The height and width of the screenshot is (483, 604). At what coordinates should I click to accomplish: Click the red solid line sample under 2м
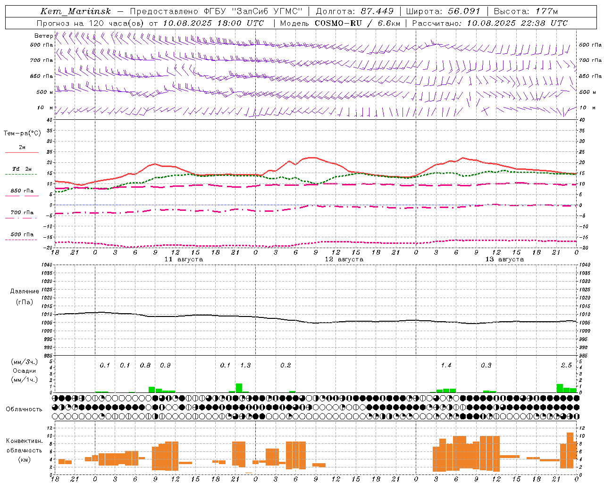pos(22,152)
